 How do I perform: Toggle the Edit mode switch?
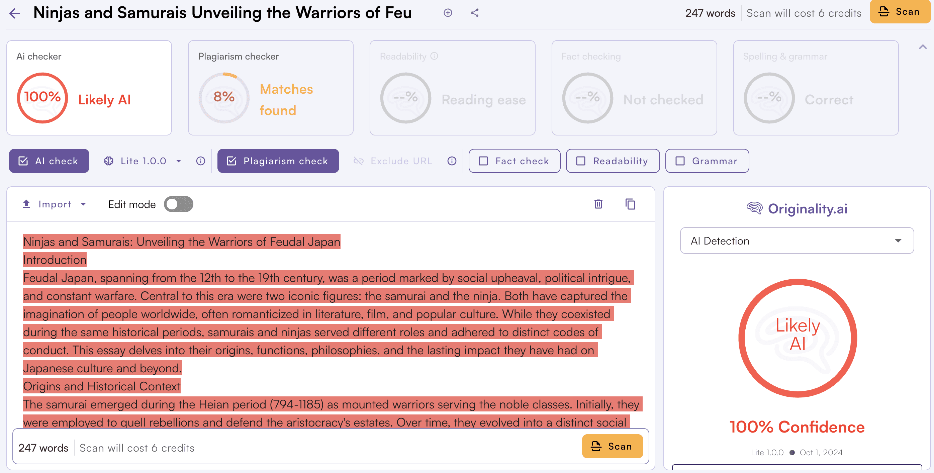178,204
